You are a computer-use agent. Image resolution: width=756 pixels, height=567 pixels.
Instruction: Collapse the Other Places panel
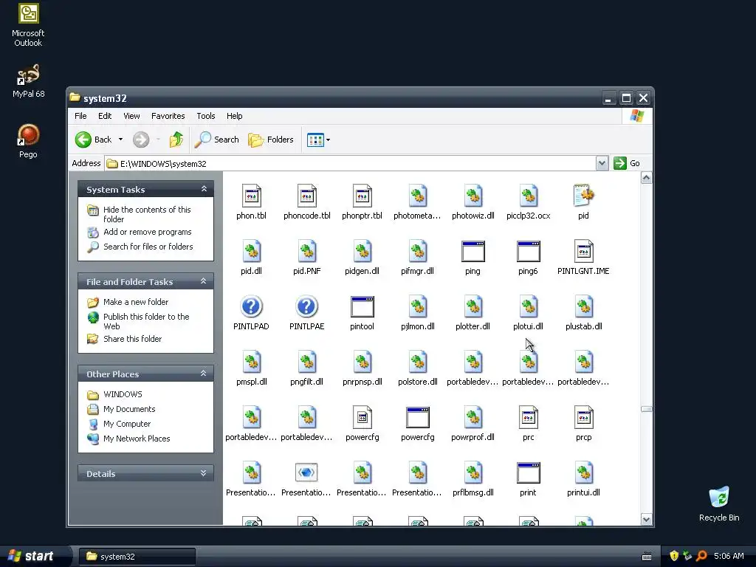[x=204, y=374]
